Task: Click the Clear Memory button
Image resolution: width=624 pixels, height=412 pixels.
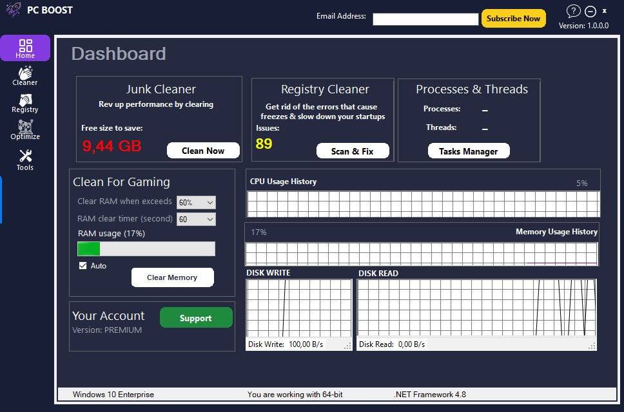Action: tap(172, 277)
